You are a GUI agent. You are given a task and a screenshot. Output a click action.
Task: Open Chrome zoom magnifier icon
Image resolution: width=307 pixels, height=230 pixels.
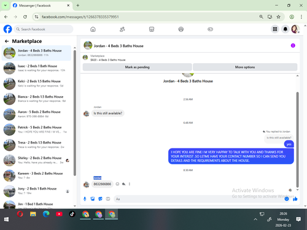(x=261, y=17)
